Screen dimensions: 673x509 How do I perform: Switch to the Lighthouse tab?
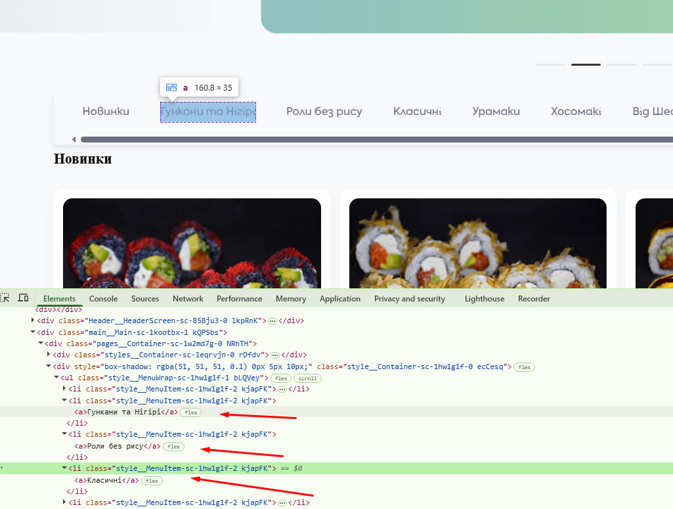pyautogui.click(x=485, y=299)
